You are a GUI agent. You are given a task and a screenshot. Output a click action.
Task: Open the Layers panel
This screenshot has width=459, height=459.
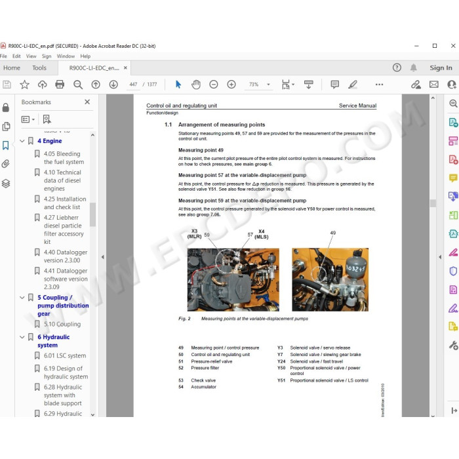click(6, 184)
